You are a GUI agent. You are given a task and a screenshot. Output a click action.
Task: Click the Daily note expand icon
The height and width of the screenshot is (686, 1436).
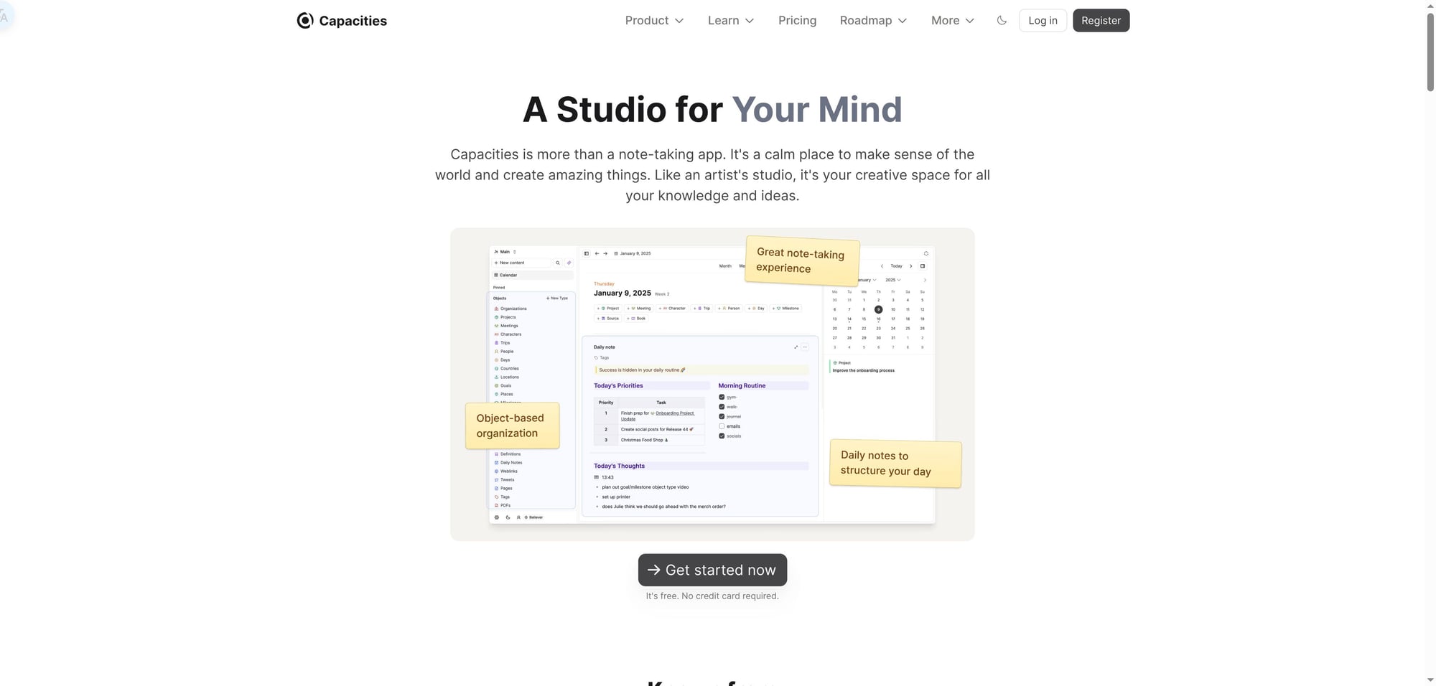coord(796,347)
